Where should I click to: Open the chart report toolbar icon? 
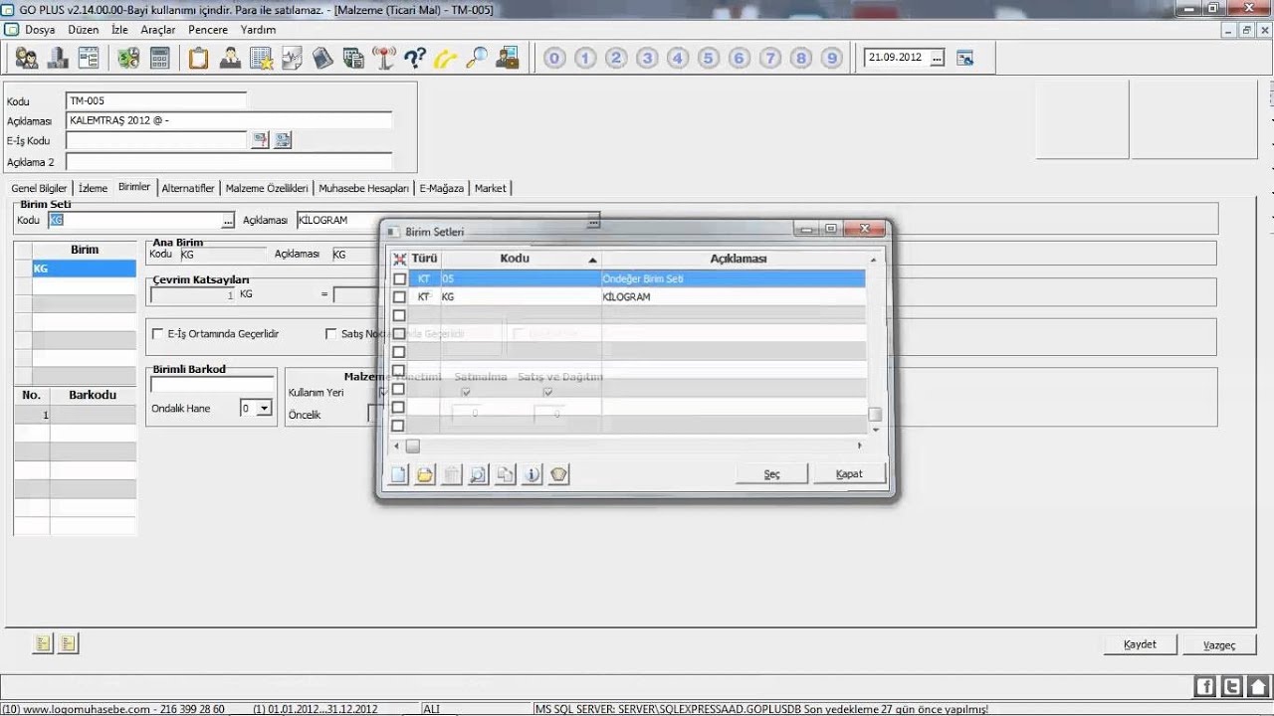pos(292,58)
